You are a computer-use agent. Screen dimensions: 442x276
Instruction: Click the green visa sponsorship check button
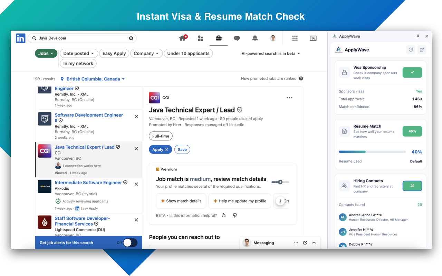(412, 72)
